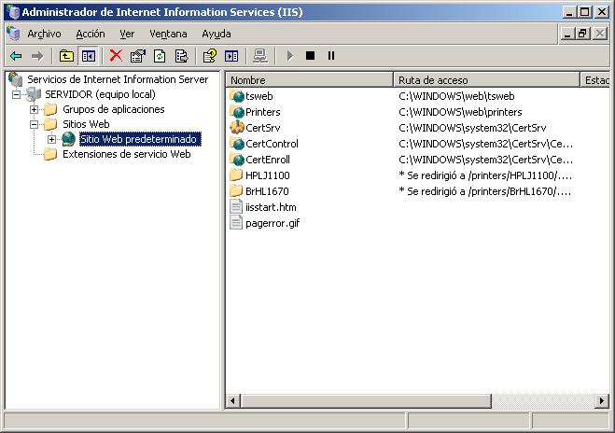Pause the site with the Pause button
615x433 pixels.
330,56
